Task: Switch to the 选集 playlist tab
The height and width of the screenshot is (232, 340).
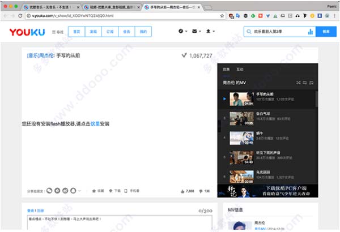Action: pos(226,70)
